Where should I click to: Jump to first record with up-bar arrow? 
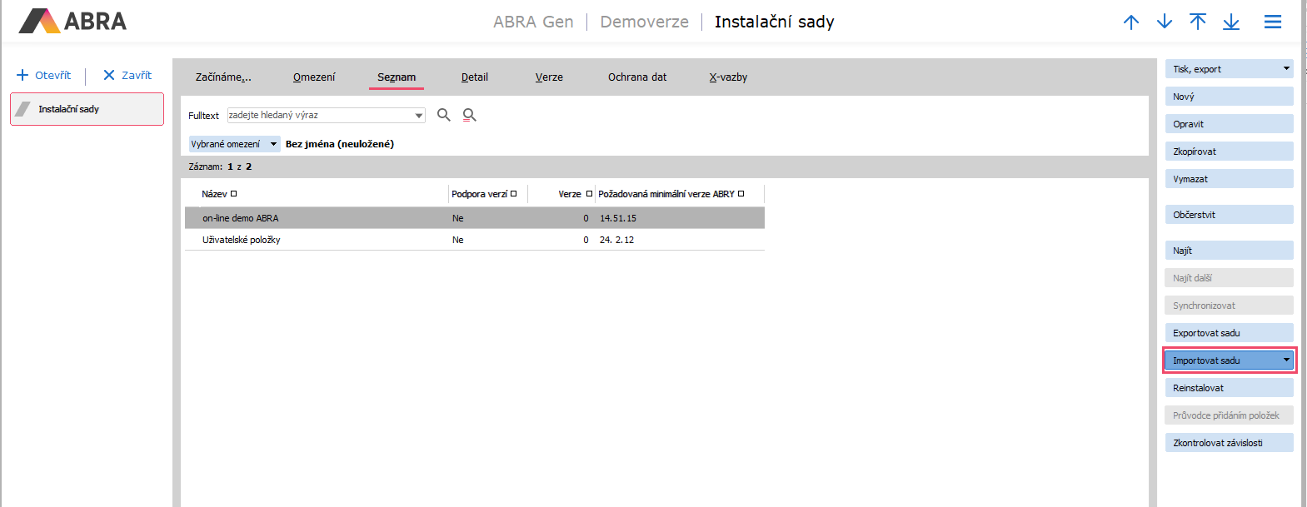(x=1198, y=22)
